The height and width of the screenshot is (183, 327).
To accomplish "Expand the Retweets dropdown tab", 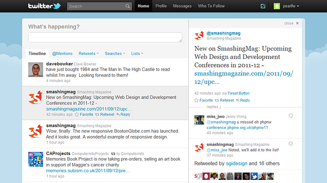I will pyautogui.click(x=89, y=53).
